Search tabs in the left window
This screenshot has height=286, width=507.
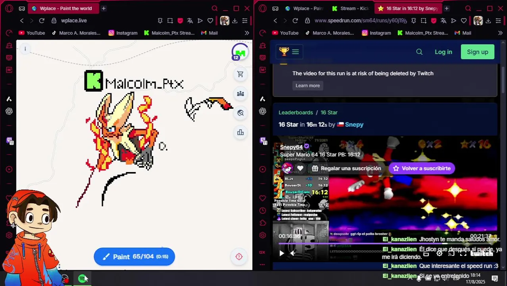pyautogui.click(x=214, y=8)
